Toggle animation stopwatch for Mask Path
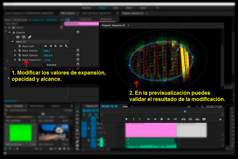Viewport: 238px width, 159px height. (20, 46)
